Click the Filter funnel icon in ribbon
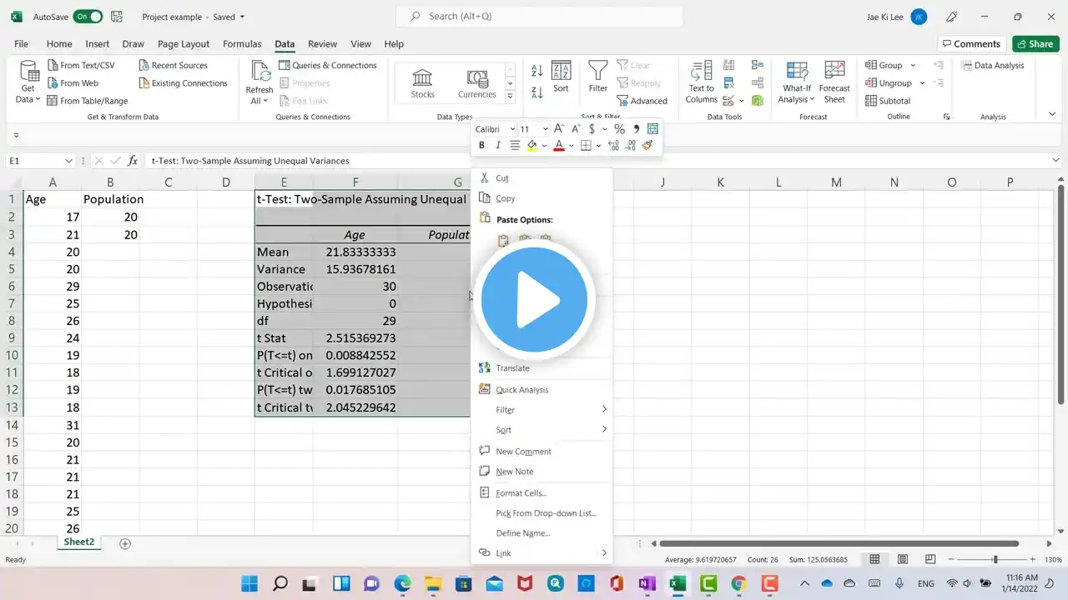The image size is (1068, 600). pos(597,76)
